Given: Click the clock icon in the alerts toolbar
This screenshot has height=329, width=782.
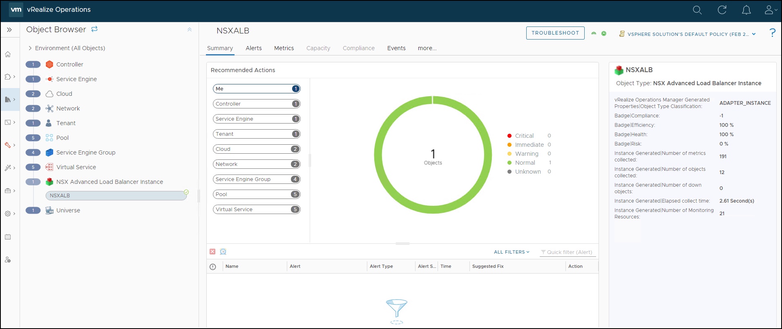Looking at the screenshot, I should (223, 252).
